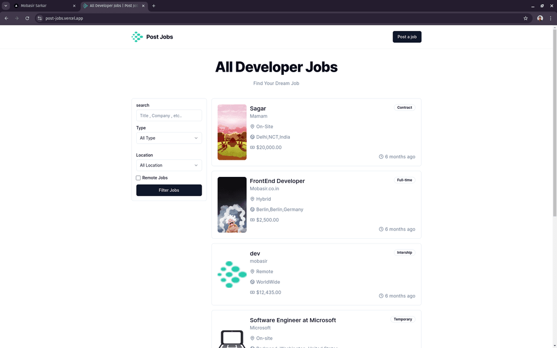Click the site information icon in address bar
This screenshot has height=348, width=557.
[40, 18]
